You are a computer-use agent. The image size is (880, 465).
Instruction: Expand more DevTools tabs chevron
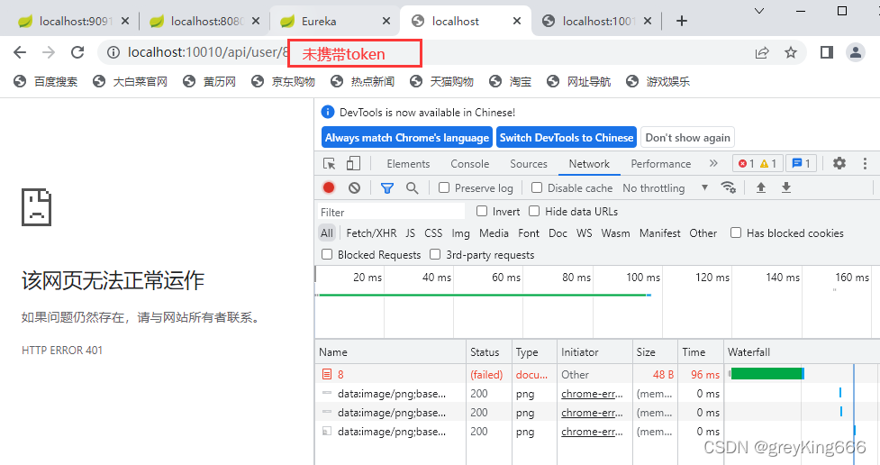[x=713, y=163]
